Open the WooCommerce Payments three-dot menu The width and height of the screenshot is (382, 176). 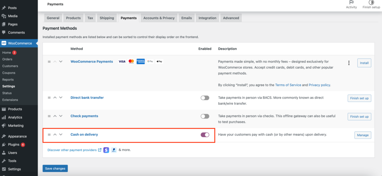click(x=349, y=63)
